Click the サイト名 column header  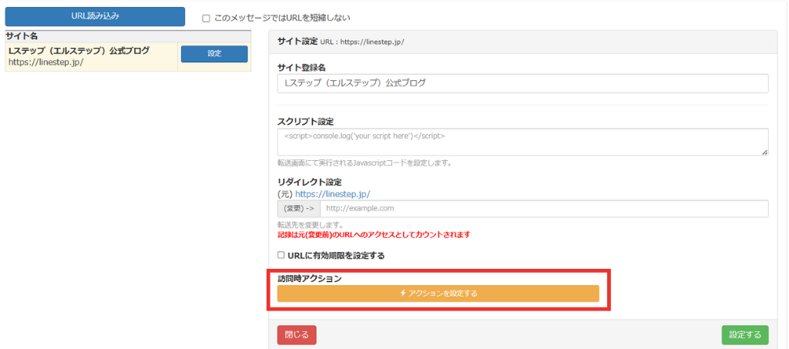(22, 35)
